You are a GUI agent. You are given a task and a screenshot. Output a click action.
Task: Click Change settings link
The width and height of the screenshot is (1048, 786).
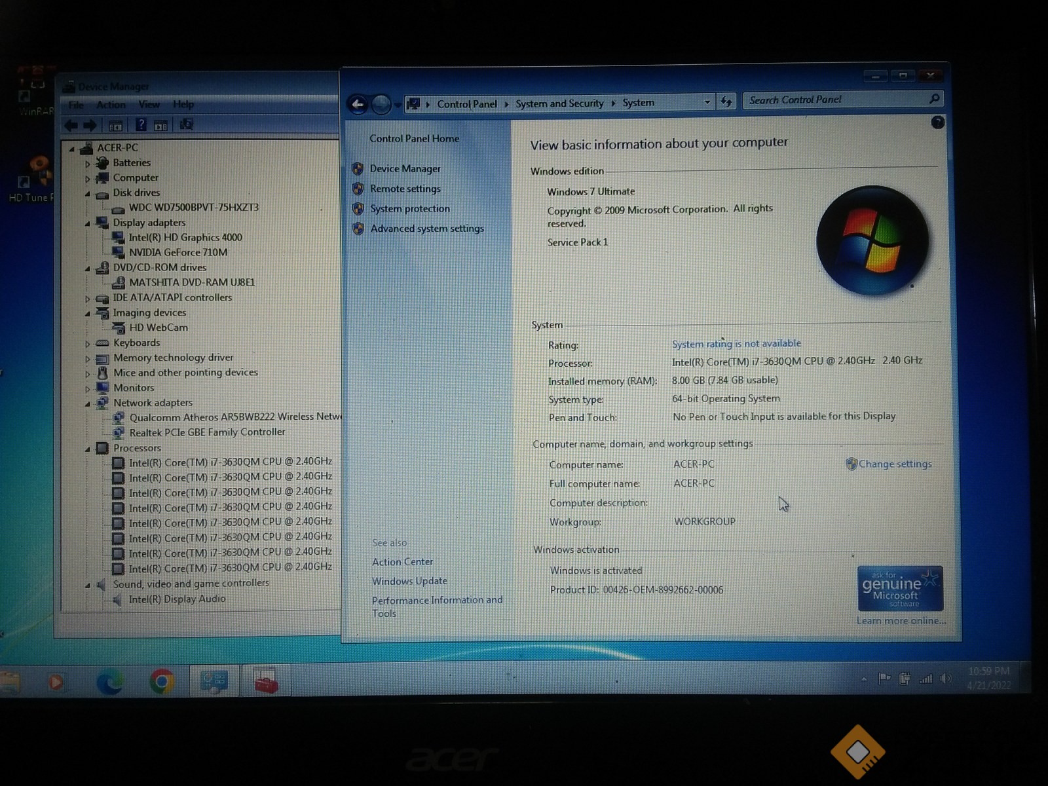895,464
